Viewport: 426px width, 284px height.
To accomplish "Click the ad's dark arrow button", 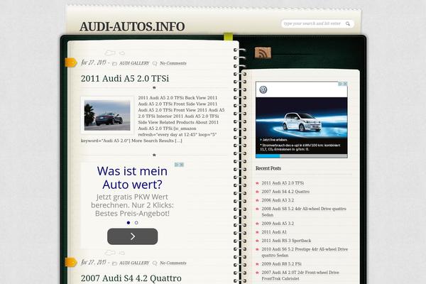I will pos(132,236).
